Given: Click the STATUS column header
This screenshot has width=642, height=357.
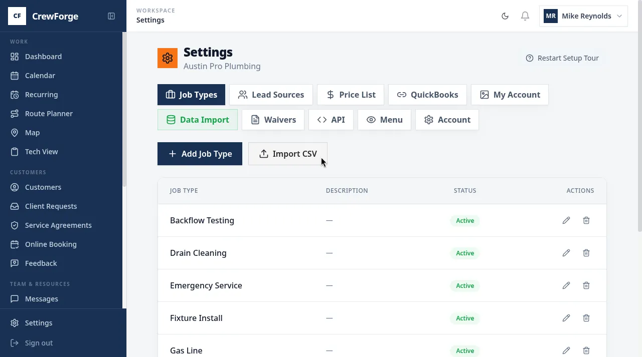Looking at the screenshot, I should [x=465, y=191].
